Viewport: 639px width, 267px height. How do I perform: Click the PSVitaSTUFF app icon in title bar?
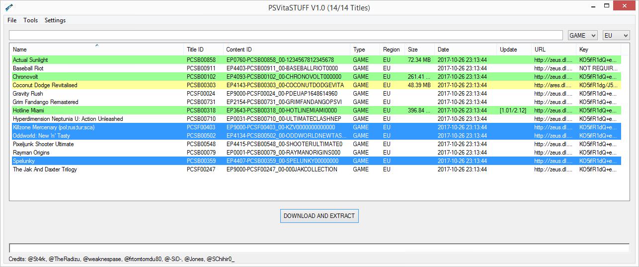(x=9, y=7)
